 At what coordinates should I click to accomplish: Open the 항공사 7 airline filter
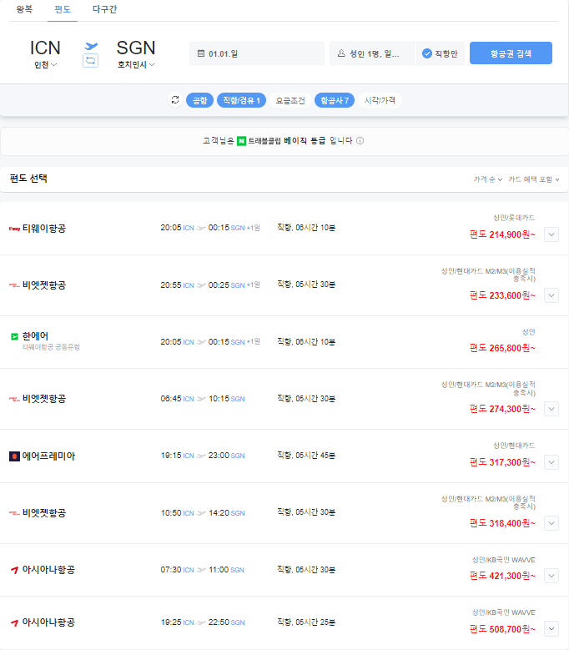click(335, 100)
